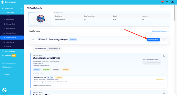Click the Pending 2 status badge

(x=36, y=69)
